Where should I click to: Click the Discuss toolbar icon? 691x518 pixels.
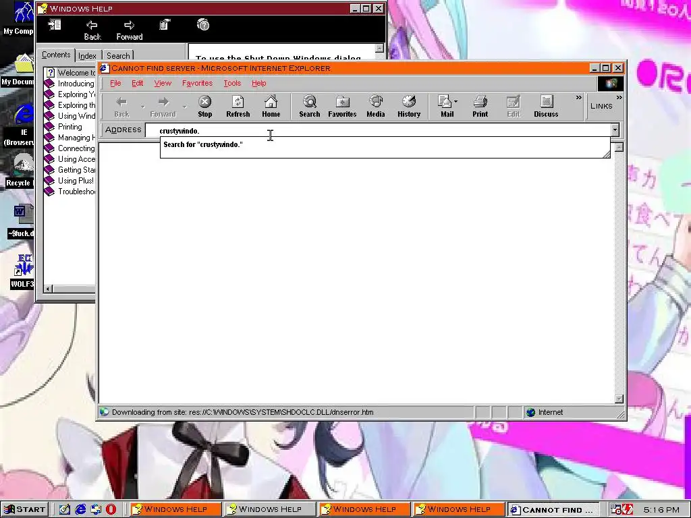coord(546,107)
